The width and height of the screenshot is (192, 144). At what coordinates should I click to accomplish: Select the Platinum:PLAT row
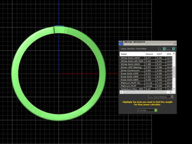point(146,86)
